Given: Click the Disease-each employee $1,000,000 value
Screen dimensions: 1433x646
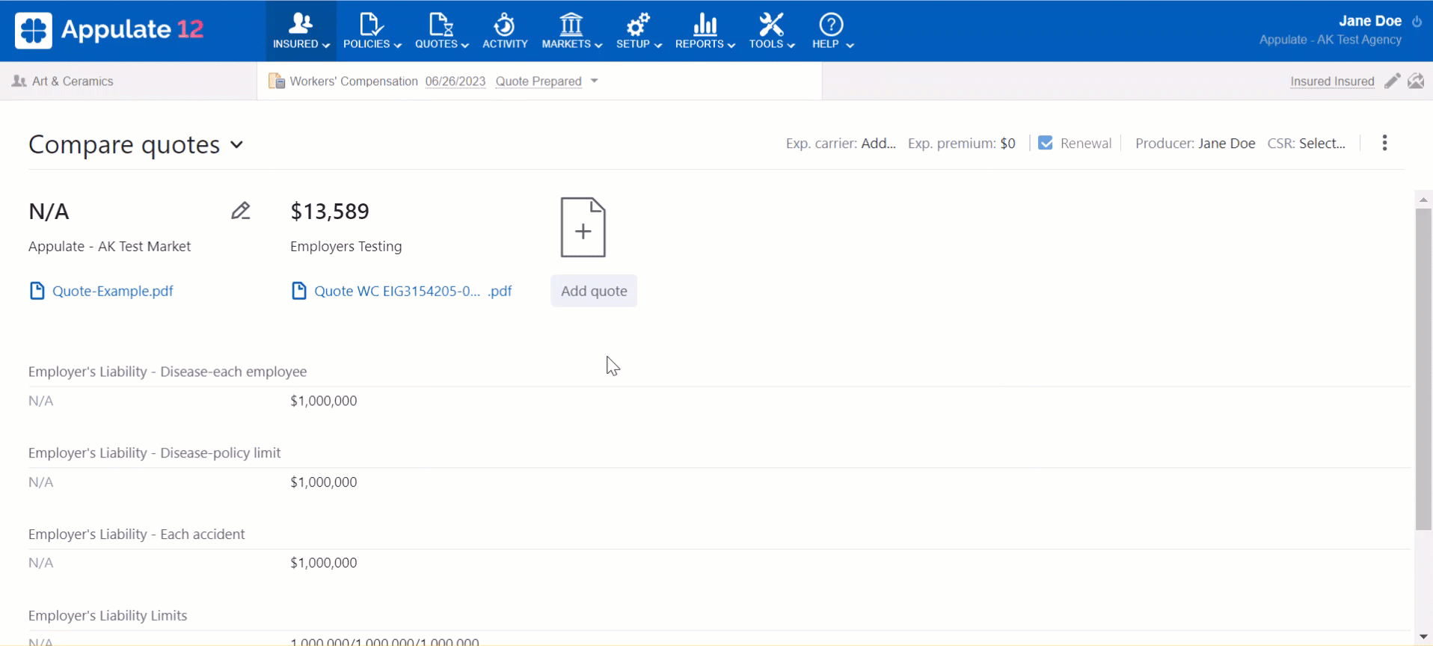Looking at the screenshot, I should [x=323, y=401].
